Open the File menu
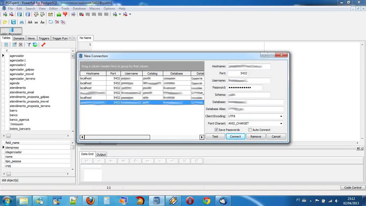Viewport: 366px width, 206px height. [10, 9]
